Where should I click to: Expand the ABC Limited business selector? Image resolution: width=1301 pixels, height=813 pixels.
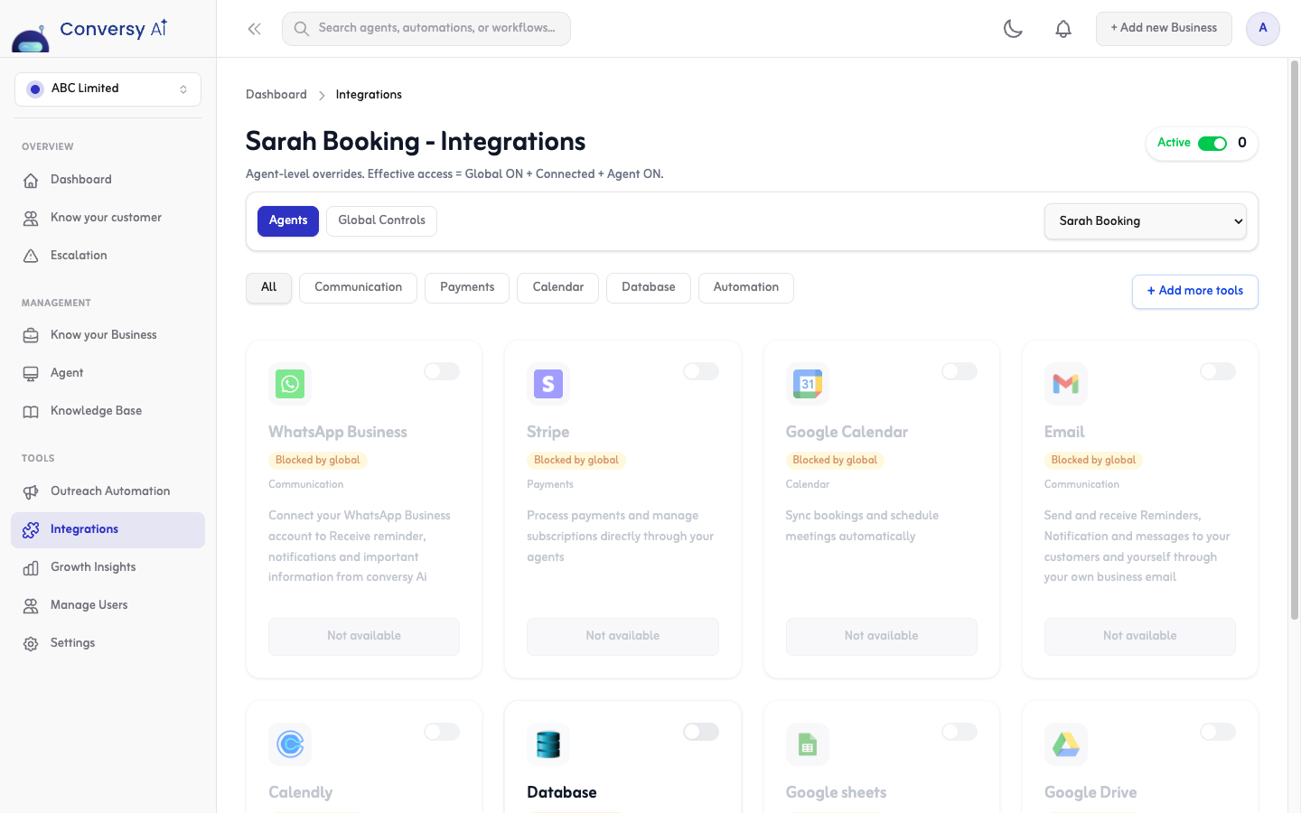108,89
